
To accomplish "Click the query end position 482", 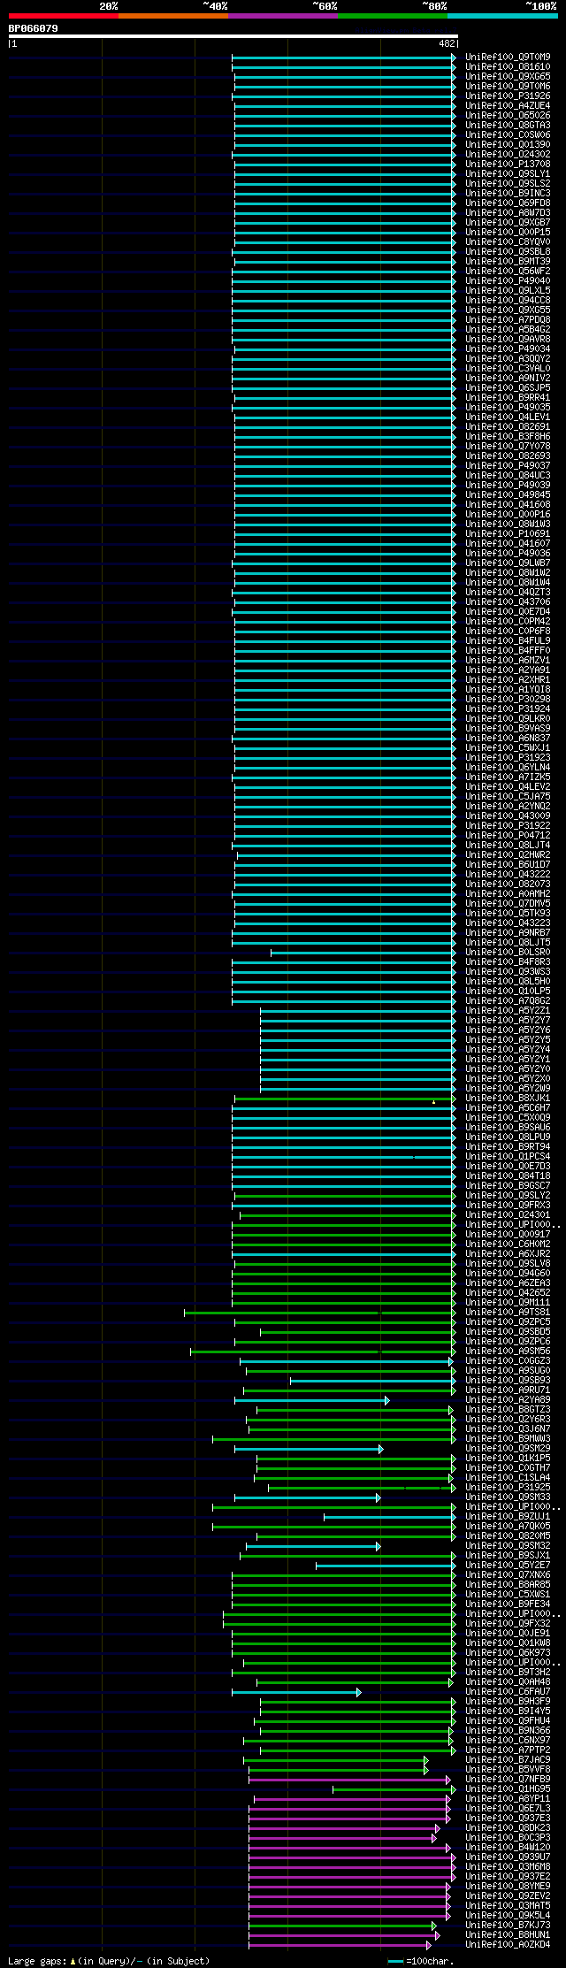I will click(x=447, y=43).
